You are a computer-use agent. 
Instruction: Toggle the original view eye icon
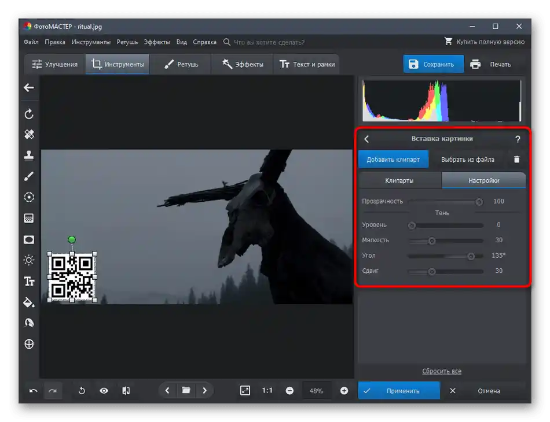(104, 391)
